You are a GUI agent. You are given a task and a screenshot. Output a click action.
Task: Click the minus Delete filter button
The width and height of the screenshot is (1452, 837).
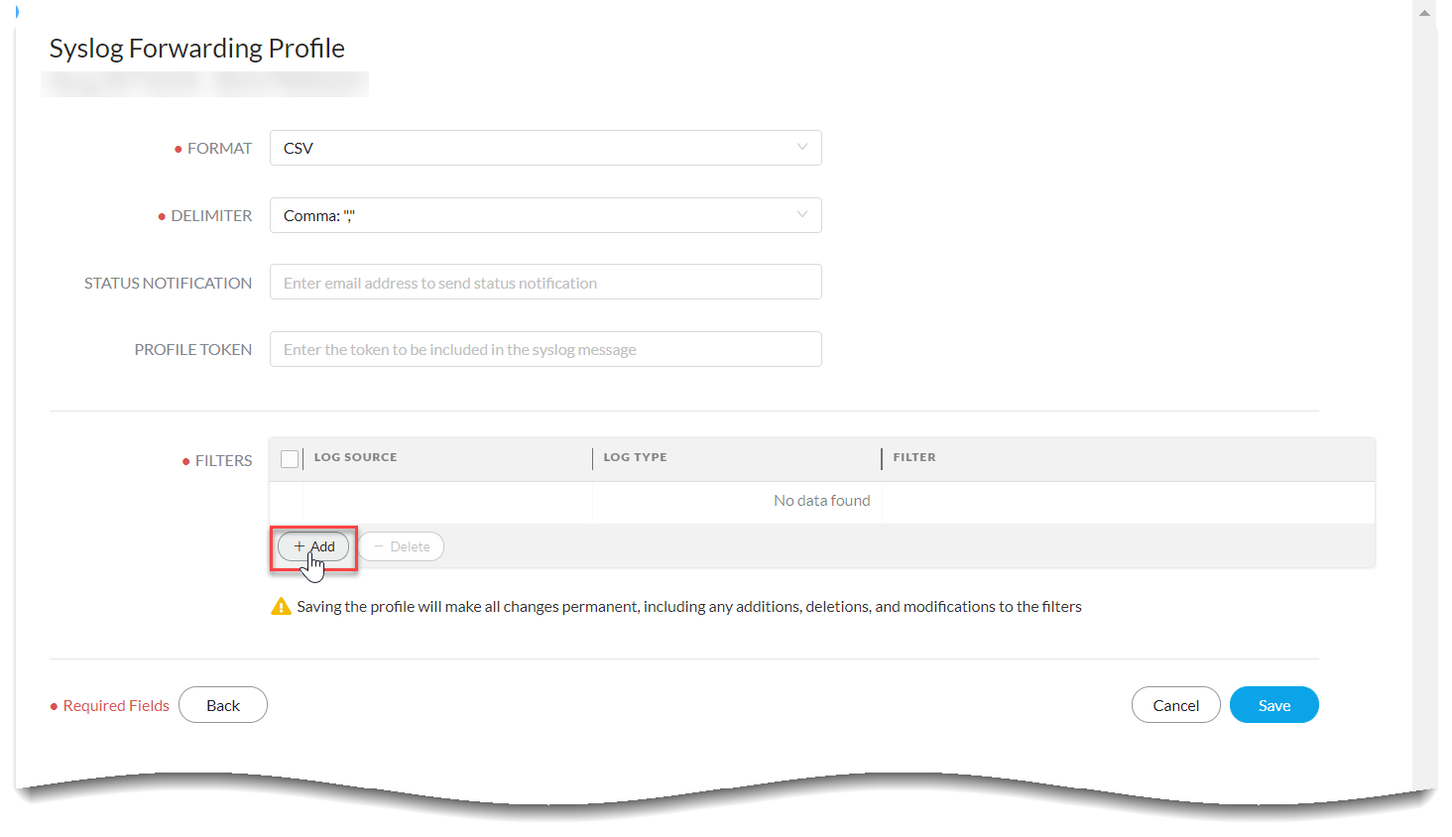[x=402, y=546]
